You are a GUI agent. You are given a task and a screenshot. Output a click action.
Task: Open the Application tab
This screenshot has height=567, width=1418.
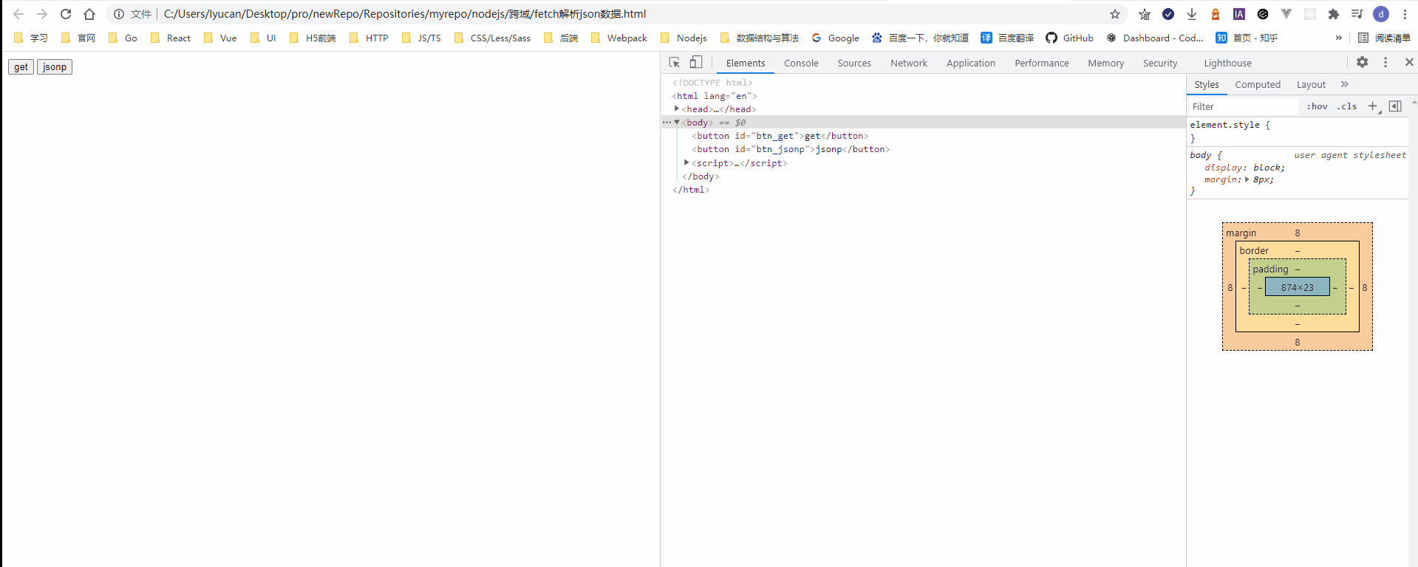click(x=971, y=63)
